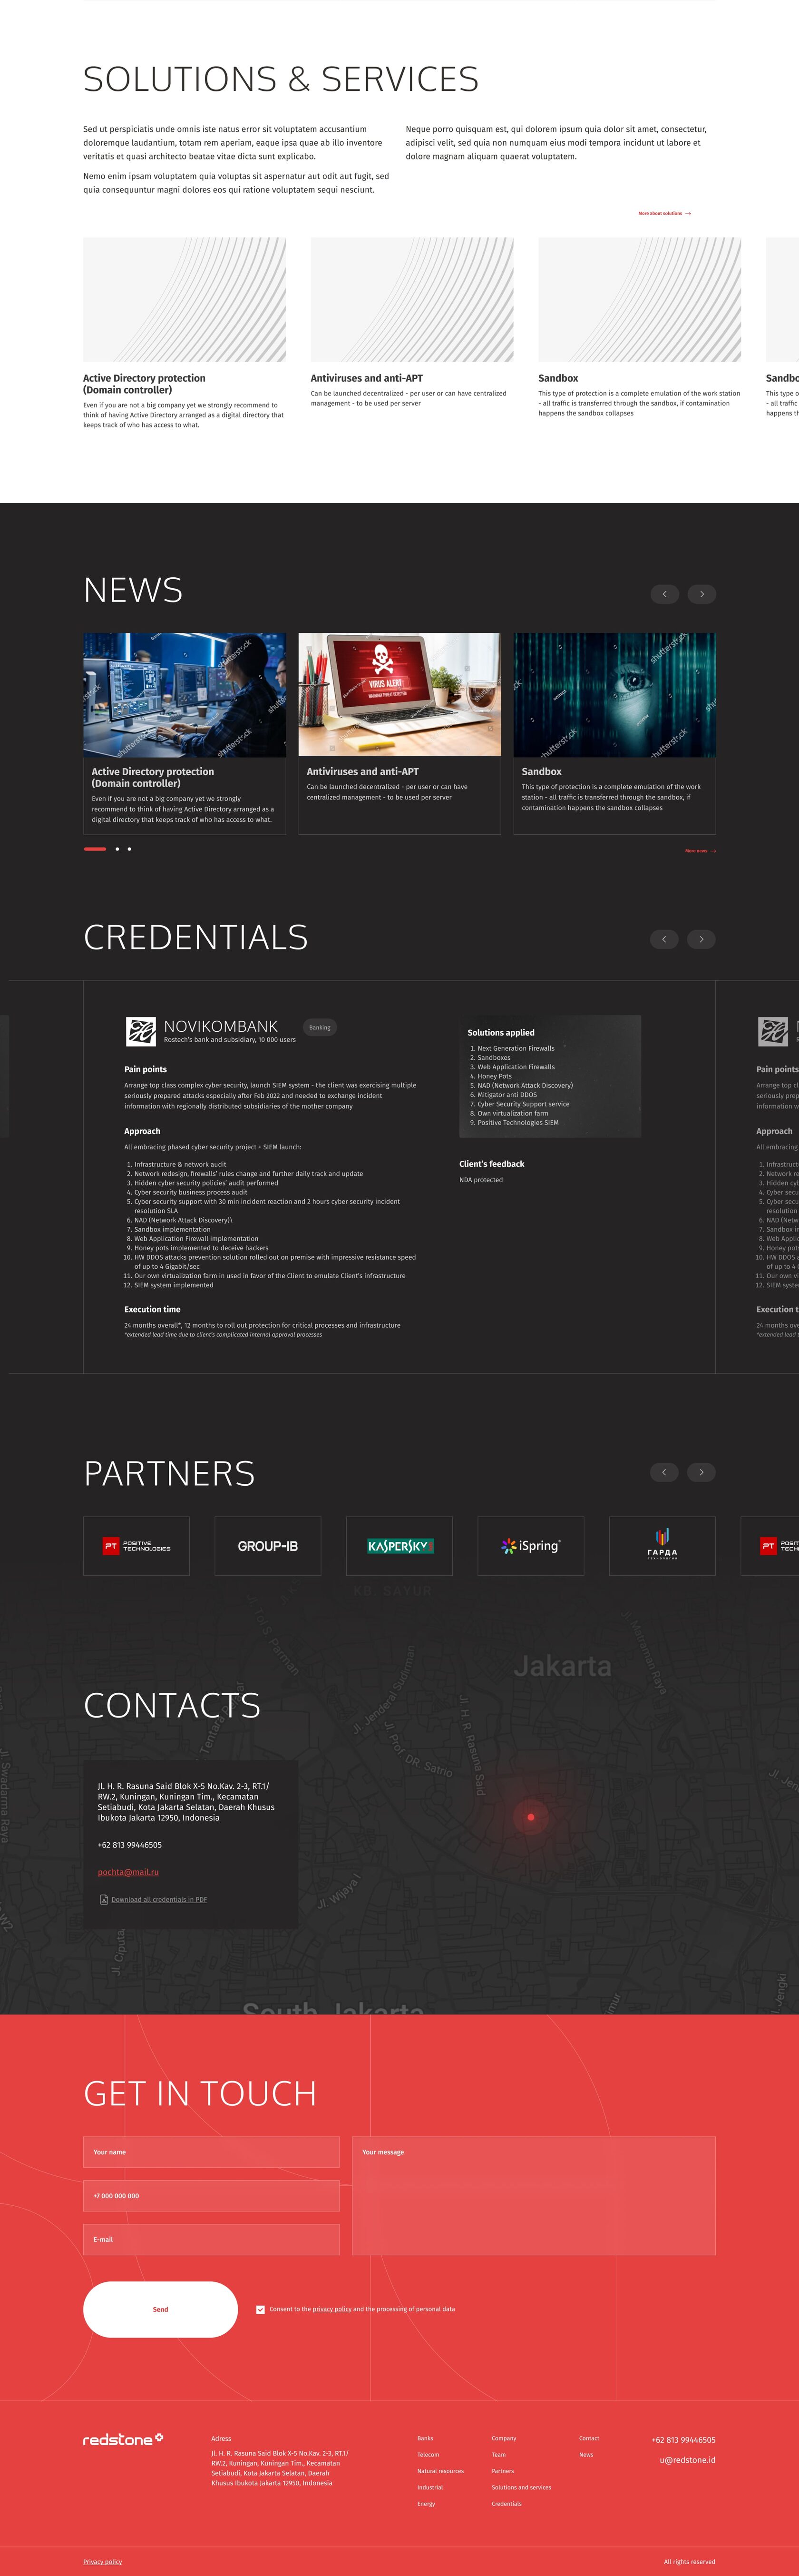Go to Credentials in the footer menu
Screen dimensions: 799x2576
[507, 2504]
